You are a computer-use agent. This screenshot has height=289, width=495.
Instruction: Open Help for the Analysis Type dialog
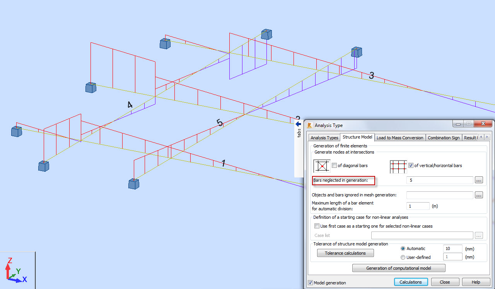(476, 282)
